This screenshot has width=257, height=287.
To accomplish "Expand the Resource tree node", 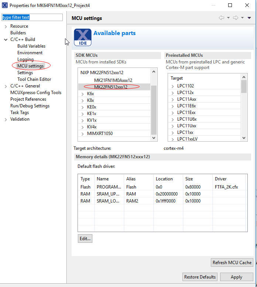I will (6, 27).
